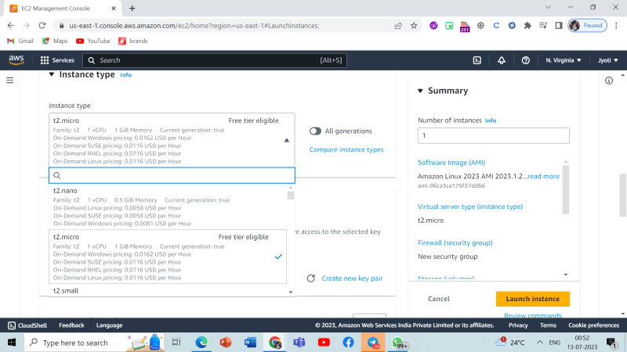Open the info panel icon at right
The width and height of the screenshot is (627, 352).
[x=609, y=81]
